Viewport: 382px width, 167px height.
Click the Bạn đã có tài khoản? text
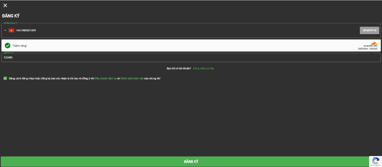pos(178,69)
